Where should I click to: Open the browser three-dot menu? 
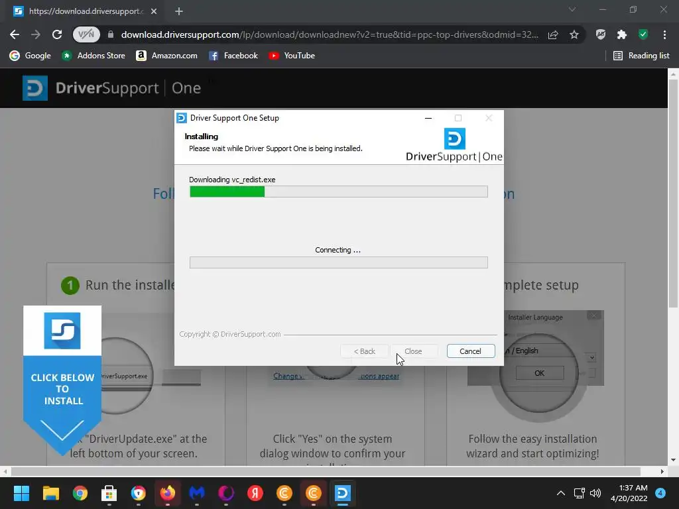click(664, 34)
